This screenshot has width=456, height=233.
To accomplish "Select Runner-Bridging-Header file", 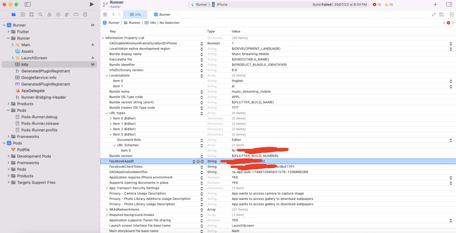I will (43, 97).
